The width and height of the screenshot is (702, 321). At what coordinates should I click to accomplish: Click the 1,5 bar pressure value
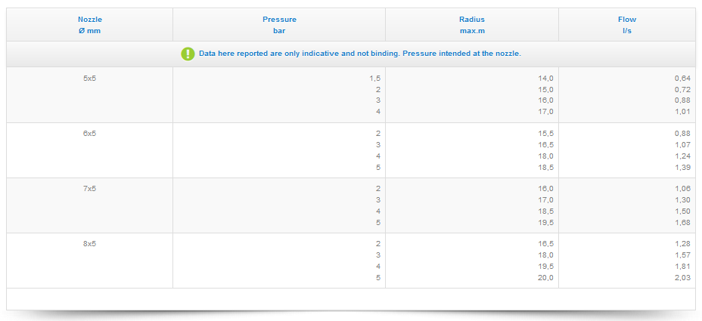[374, 78]
